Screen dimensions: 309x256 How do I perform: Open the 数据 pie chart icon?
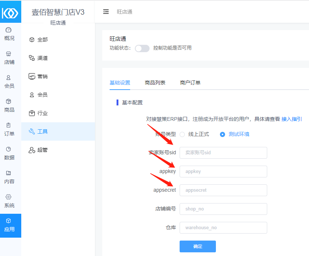tap(8, 149)
